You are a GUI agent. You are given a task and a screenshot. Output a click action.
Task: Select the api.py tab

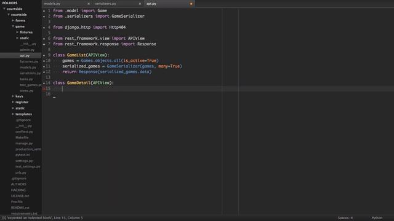tap(151, 4)
